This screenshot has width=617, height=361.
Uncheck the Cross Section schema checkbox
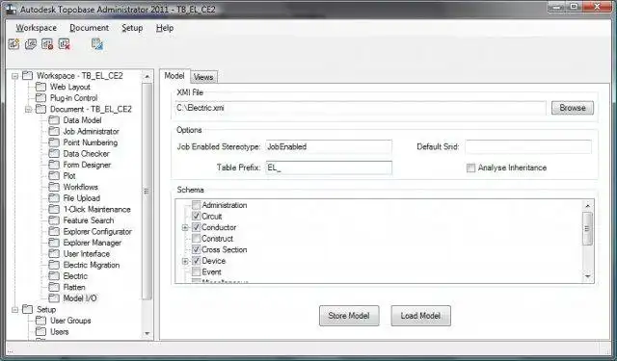(196, 249)
